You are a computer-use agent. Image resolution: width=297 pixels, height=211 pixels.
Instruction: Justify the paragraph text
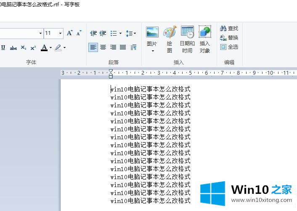click(123, 47)
